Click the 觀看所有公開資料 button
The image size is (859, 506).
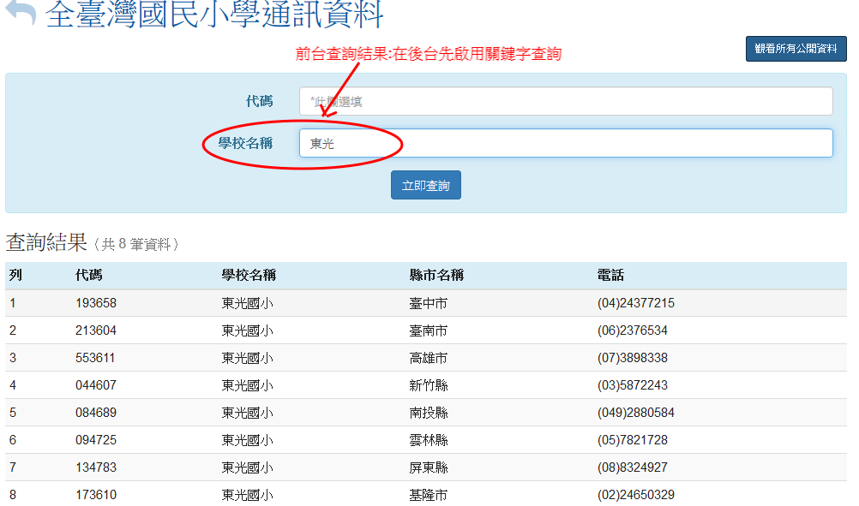(796, 49)
